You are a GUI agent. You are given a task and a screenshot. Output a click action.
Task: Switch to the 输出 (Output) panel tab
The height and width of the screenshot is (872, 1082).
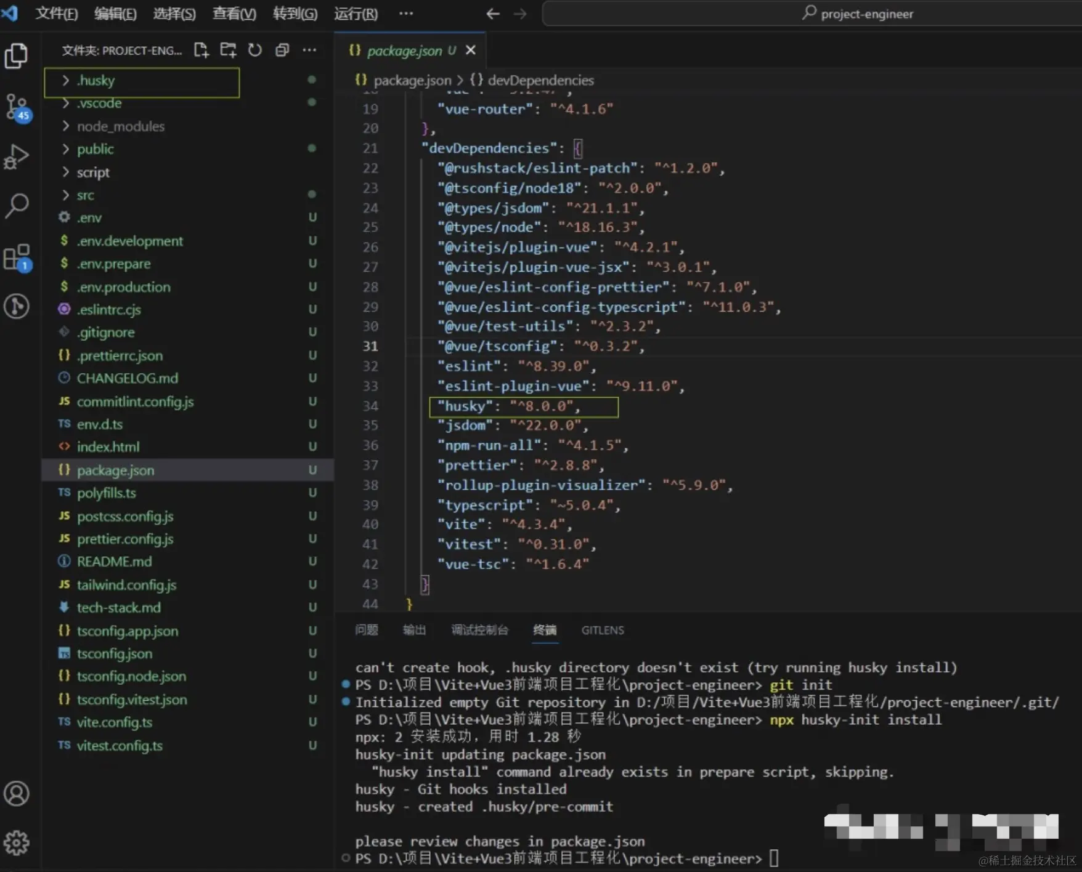click(414, 630)
